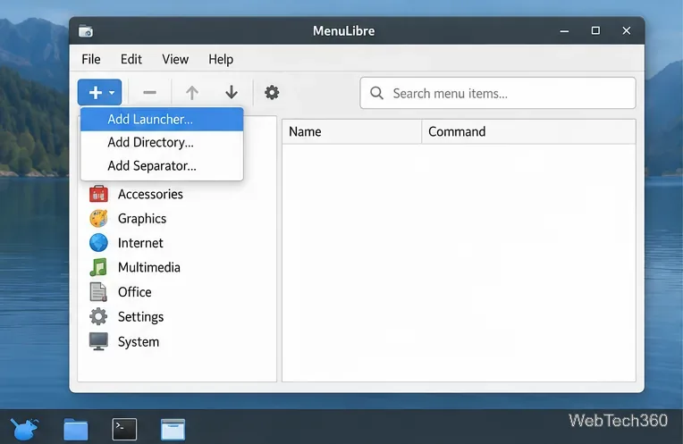Maximize the MenuLibre window

pyautogui.click(x=595, y=30)
